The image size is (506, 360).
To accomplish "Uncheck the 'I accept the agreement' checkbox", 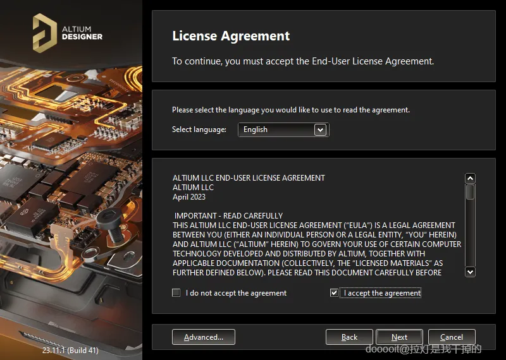I will (x=334, y=292).
